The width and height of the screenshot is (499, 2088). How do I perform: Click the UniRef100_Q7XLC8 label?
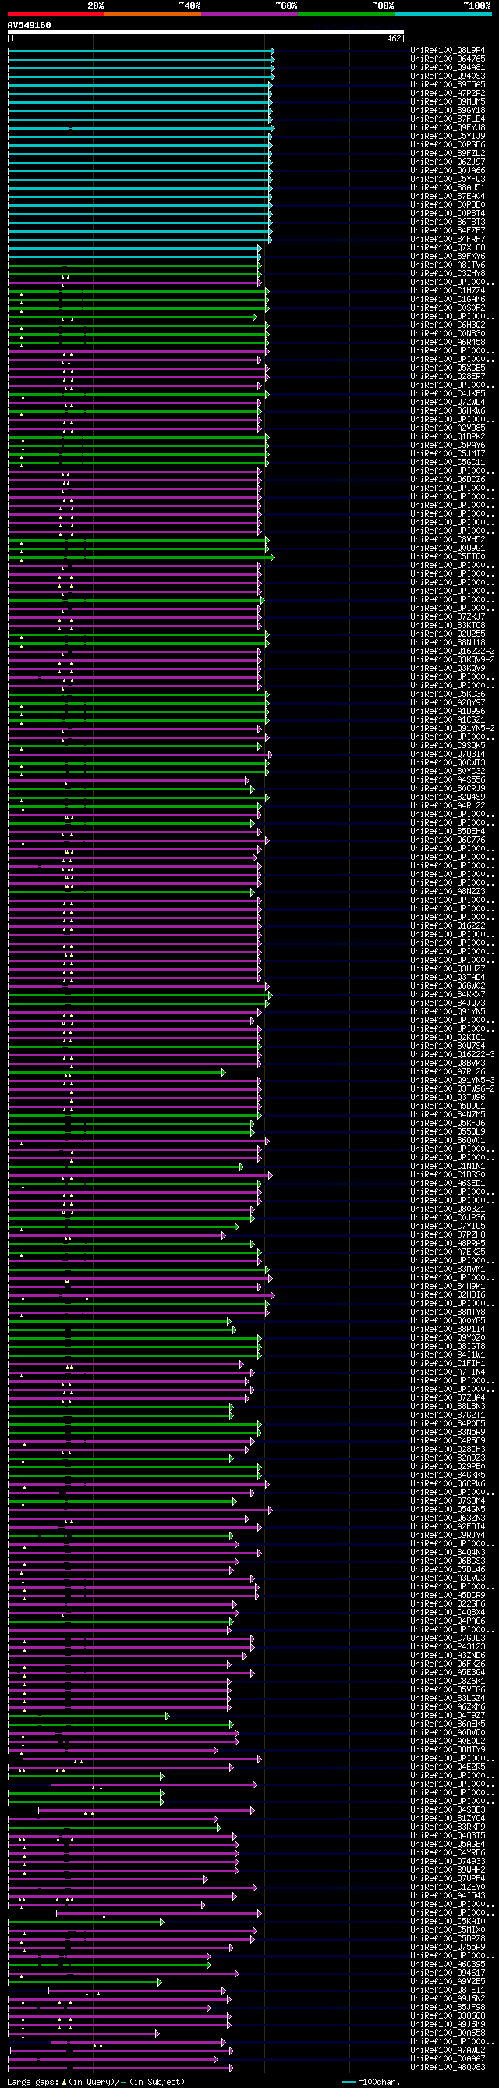pos(448,248)
